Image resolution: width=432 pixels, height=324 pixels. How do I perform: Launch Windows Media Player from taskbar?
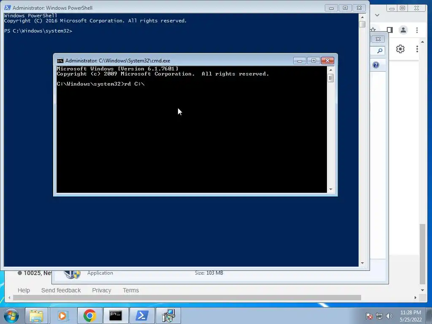coord(62,316)
